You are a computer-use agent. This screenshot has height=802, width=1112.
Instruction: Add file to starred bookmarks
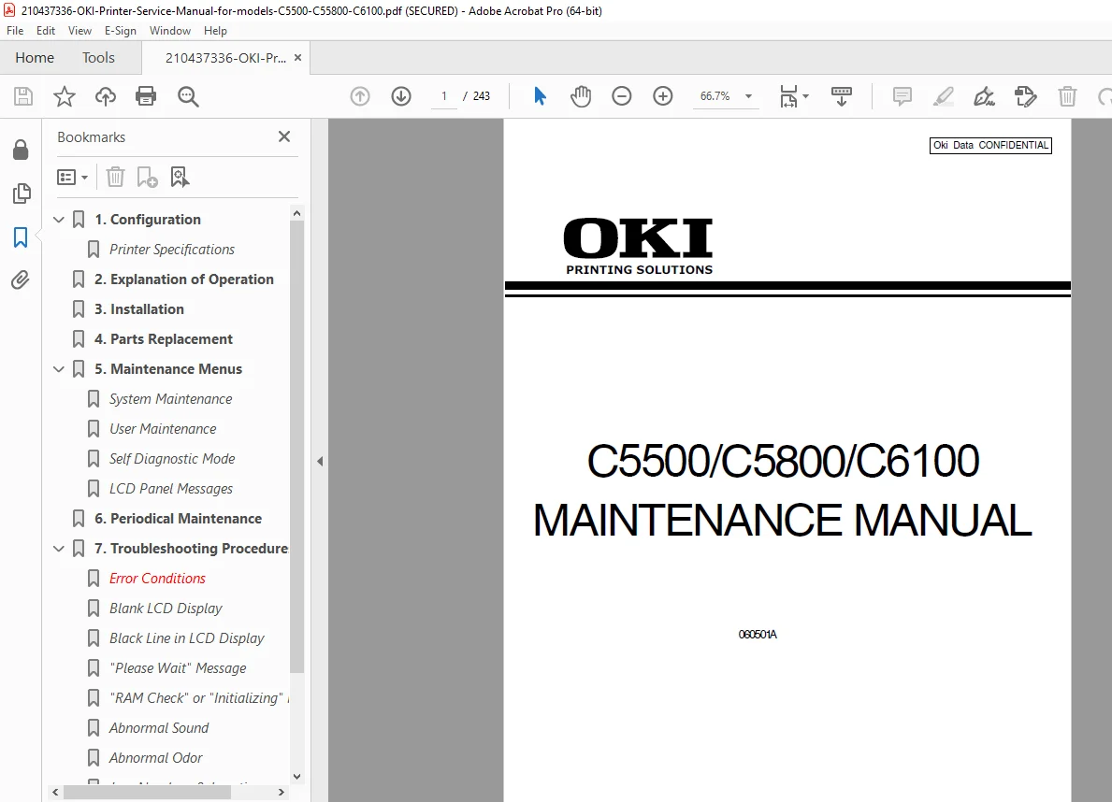[65, 95]
